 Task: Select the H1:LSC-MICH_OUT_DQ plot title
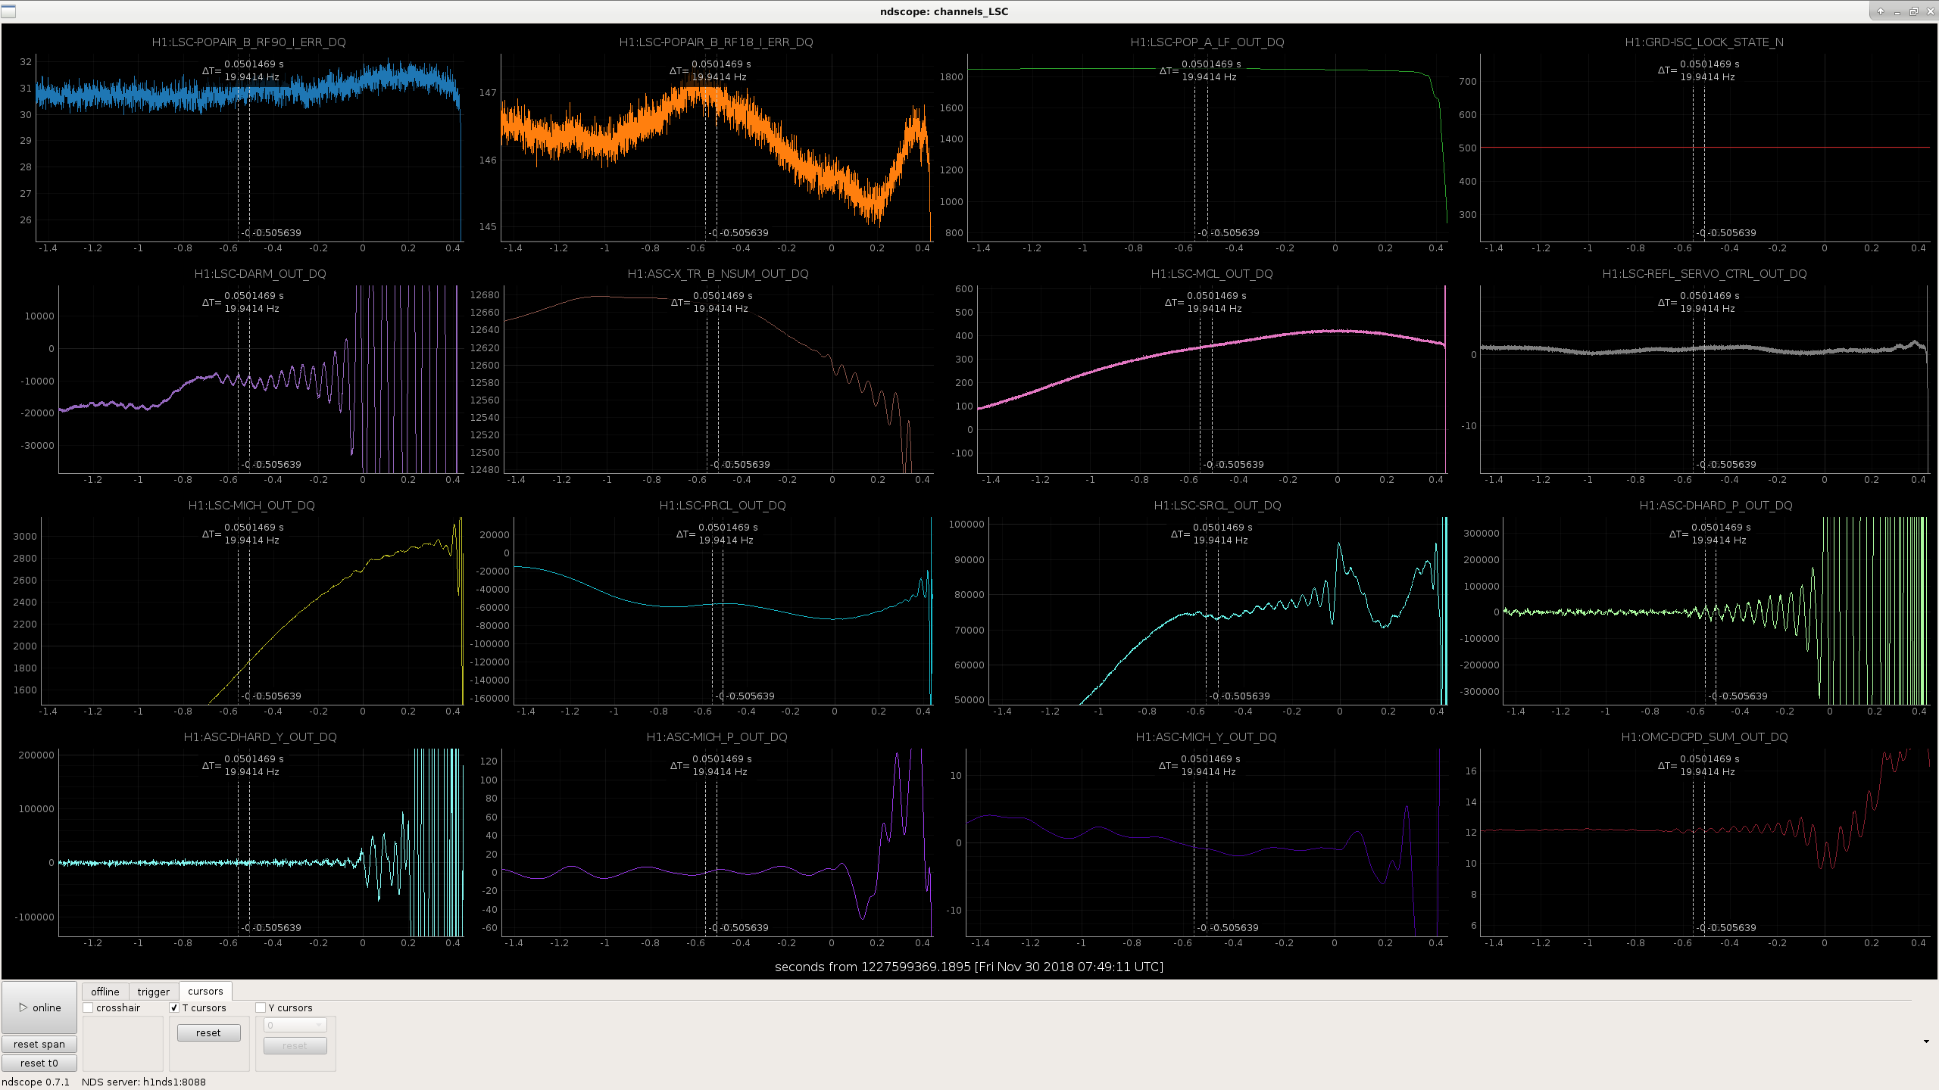pos(251,506)
